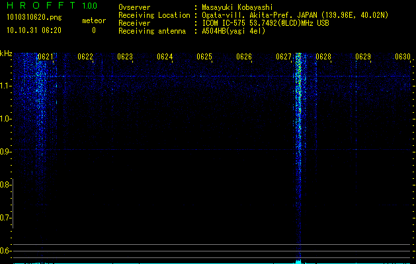The image size is (416, 264).
Task: Click antenna A504HB(yagi 4el) text
Action: click(233, 31)
